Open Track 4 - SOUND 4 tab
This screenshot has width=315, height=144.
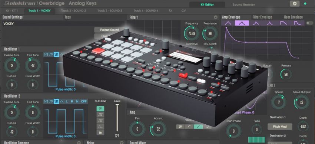pos(146,11)
